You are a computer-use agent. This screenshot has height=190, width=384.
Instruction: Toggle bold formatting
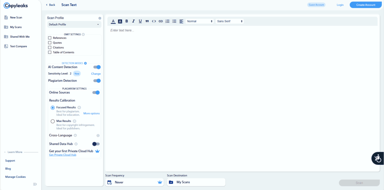click(126, 21)
